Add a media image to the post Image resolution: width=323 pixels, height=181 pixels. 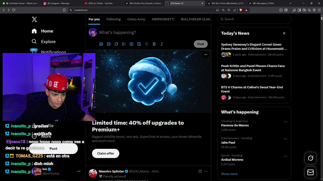101,44
